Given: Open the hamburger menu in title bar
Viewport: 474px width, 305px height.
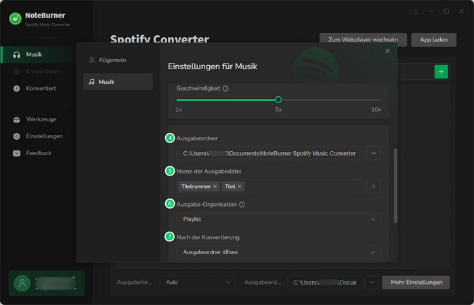Looking at the screenshot, I should (416, 12).
